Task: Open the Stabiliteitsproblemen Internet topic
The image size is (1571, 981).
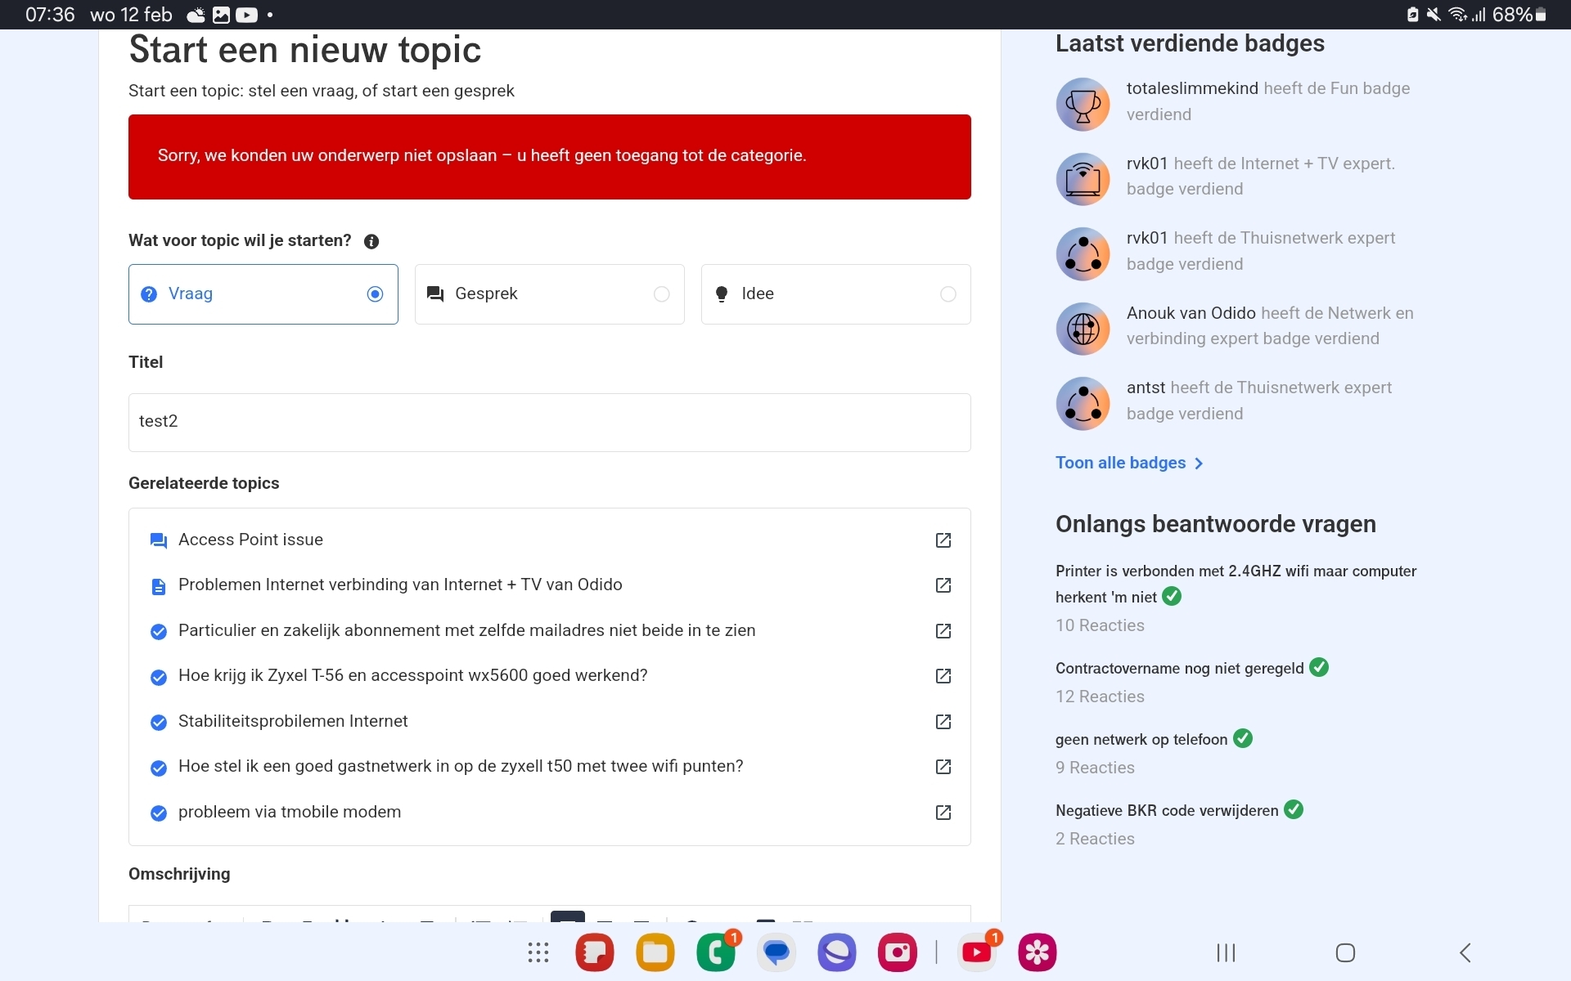Action: coord(293,721)
